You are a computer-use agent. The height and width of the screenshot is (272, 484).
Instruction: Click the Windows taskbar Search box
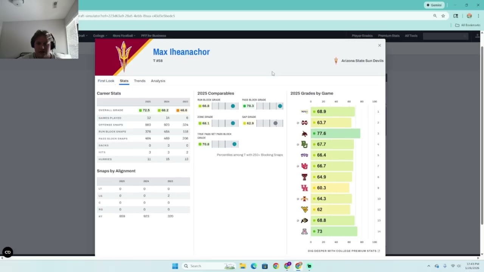(209, 266)
